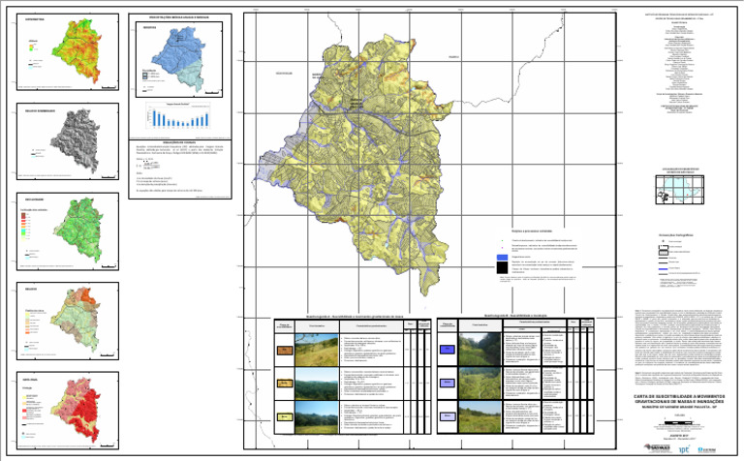Click the medium blue flood class swatch
This screenshot has height=461, width=744.
coord(448,383)
